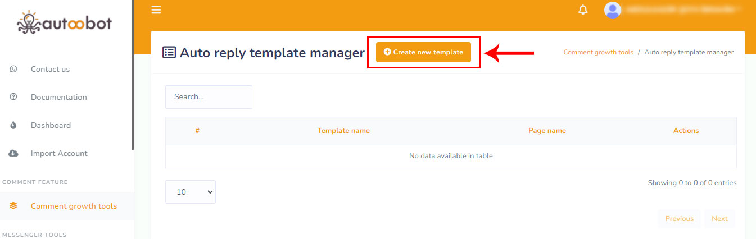Sort by Template name column header
The height and width of the screenshot is (239, 756).
coord(343,131)
